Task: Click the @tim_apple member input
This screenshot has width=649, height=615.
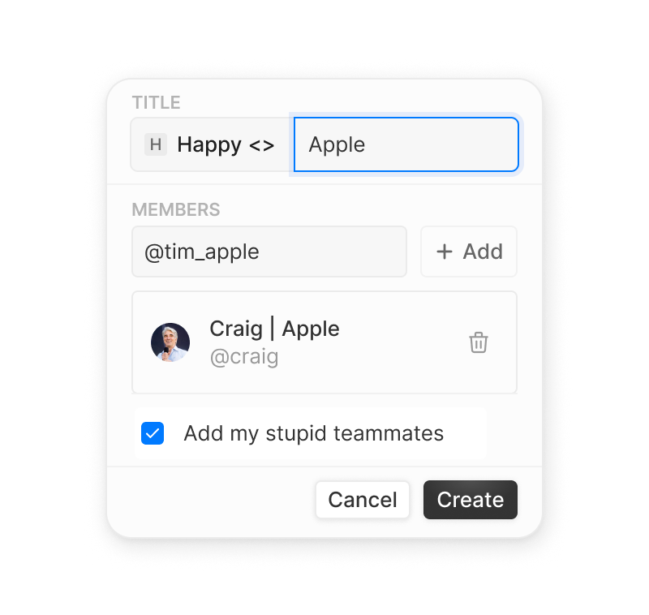Action: [x=269, y=252]
